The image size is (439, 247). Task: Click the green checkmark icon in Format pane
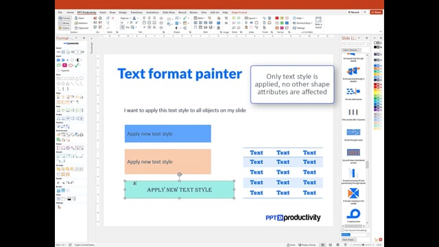(77, 65)
